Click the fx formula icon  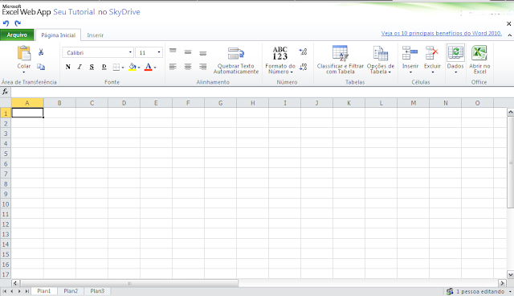[x=6, y=92]
